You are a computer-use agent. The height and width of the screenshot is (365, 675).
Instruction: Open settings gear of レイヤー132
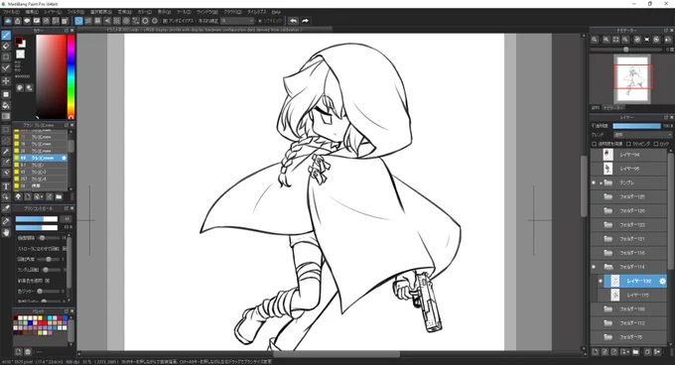click(662, 281)
